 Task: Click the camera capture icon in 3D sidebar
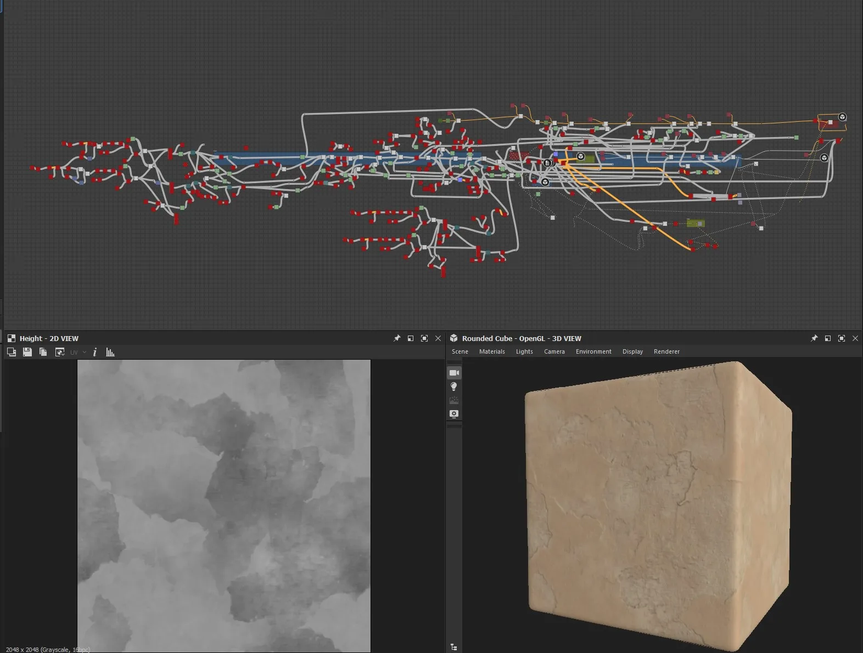[x=454, y=414]
